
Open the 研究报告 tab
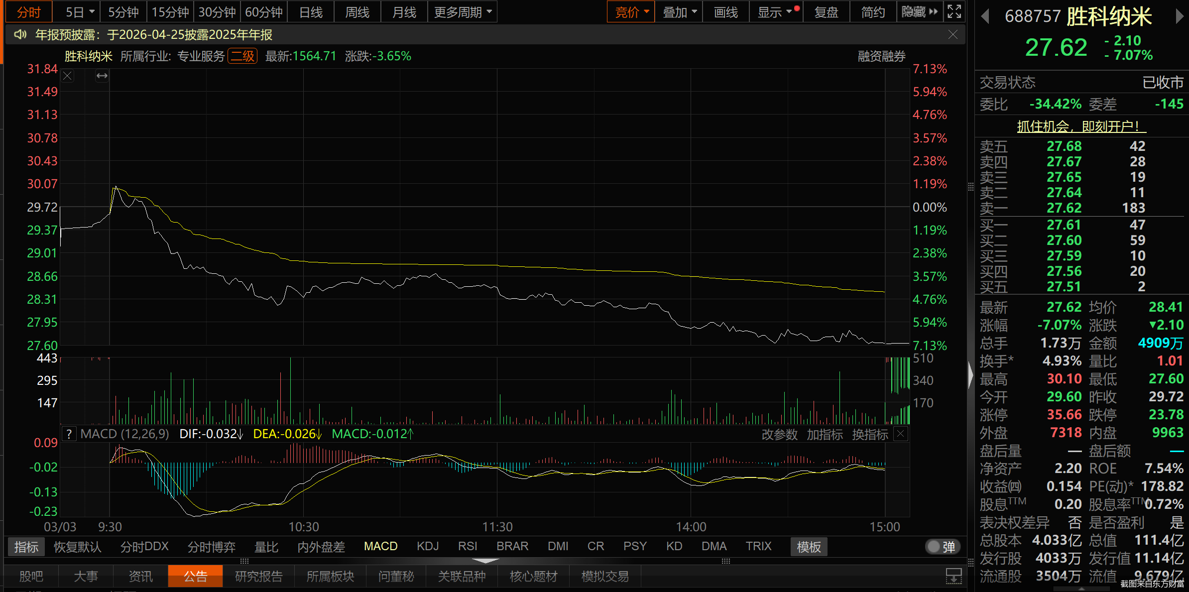(x=258, y=576)
